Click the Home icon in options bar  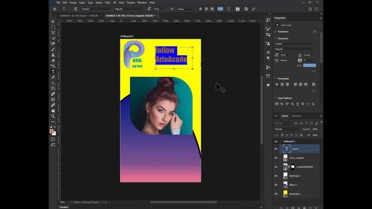point(55,9)
